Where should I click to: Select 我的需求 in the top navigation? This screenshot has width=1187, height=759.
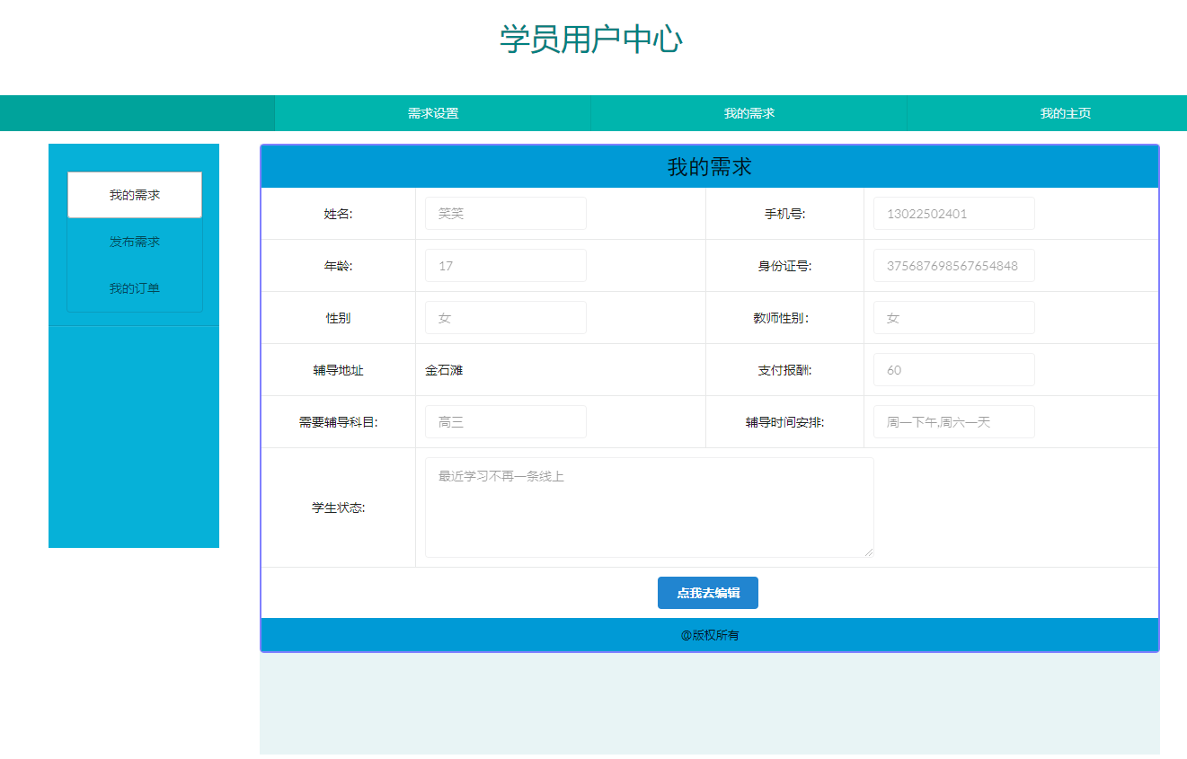(749, 112)
